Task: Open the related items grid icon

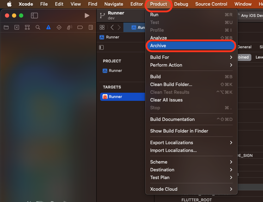Action: (102, 27)
